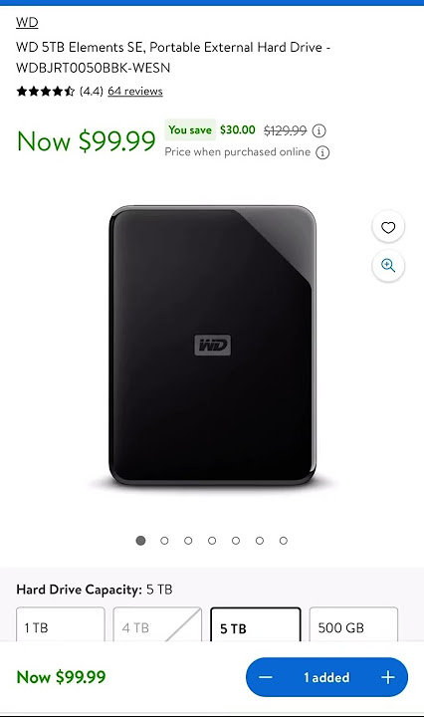Select the 5 TB capacity option

(256, 624)
